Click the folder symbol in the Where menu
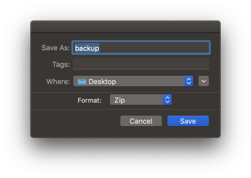 82,81
